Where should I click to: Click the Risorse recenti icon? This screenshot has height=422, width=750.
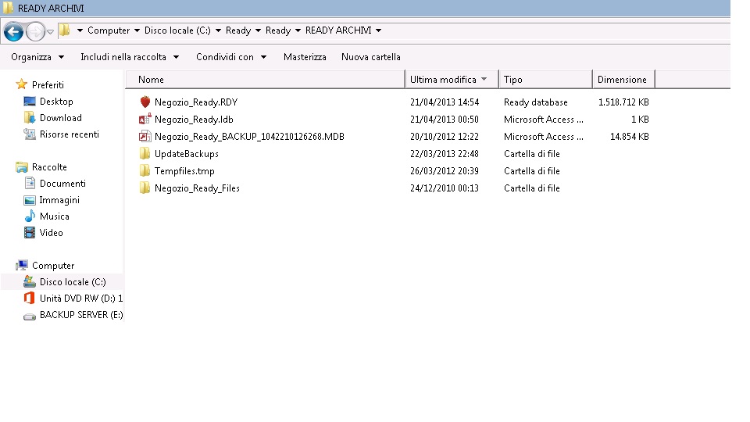point(30,134)
